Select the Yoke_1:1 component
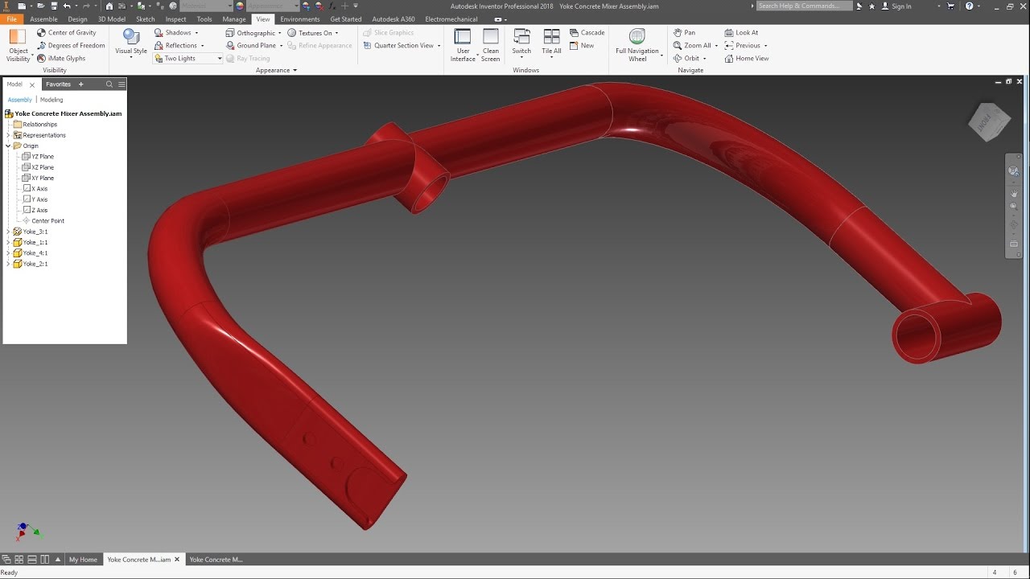The height and width of the screenshot is (579, 1030). [31, 242]
